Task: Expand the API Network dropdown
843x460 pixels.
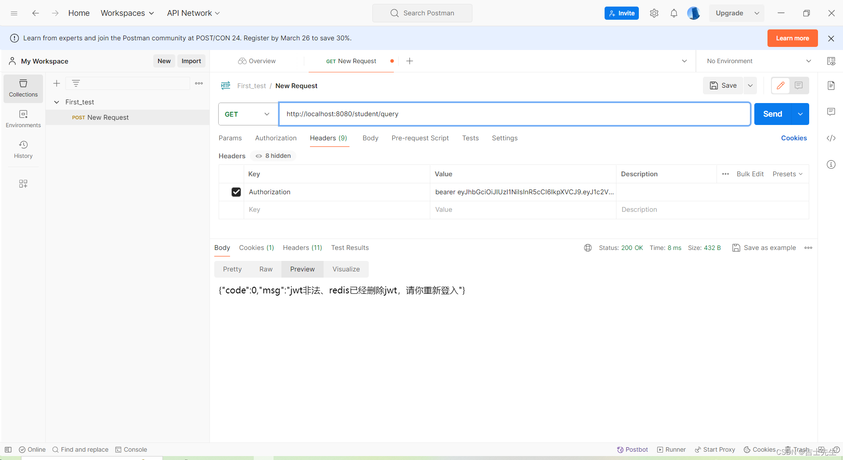Action: tap(193, 13)
